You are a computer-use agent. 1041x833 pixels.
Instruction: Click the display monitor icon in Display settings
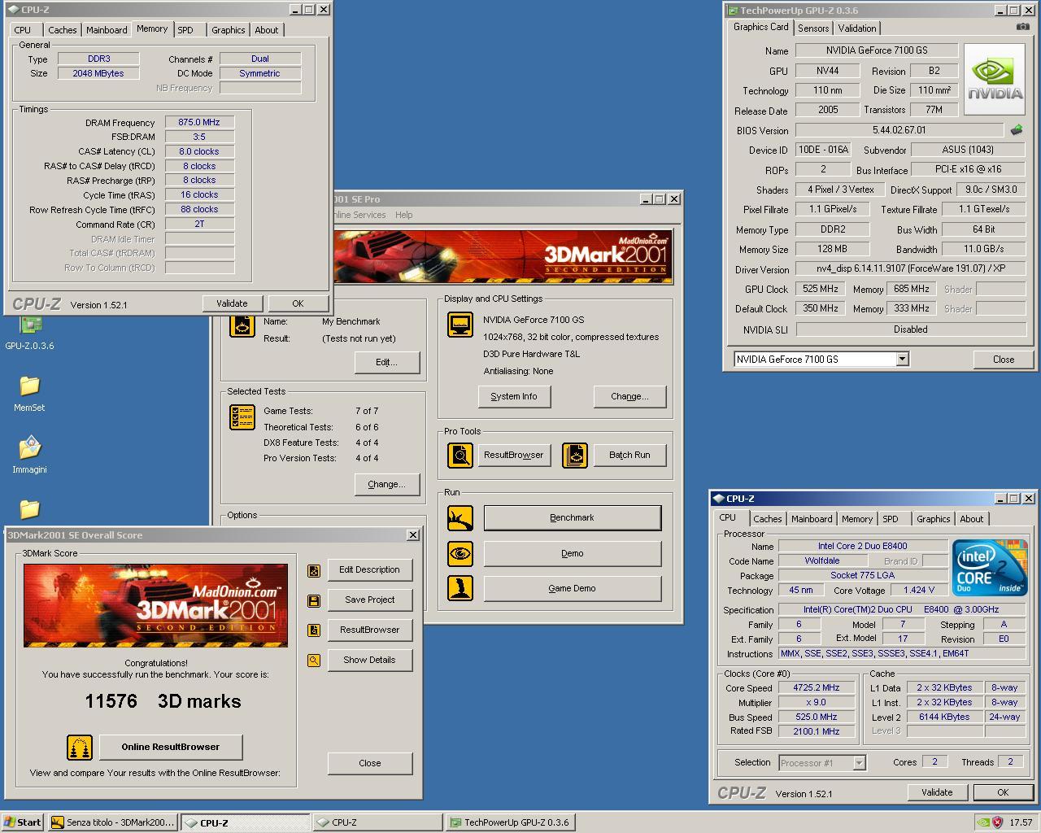[x=460, y=325]
